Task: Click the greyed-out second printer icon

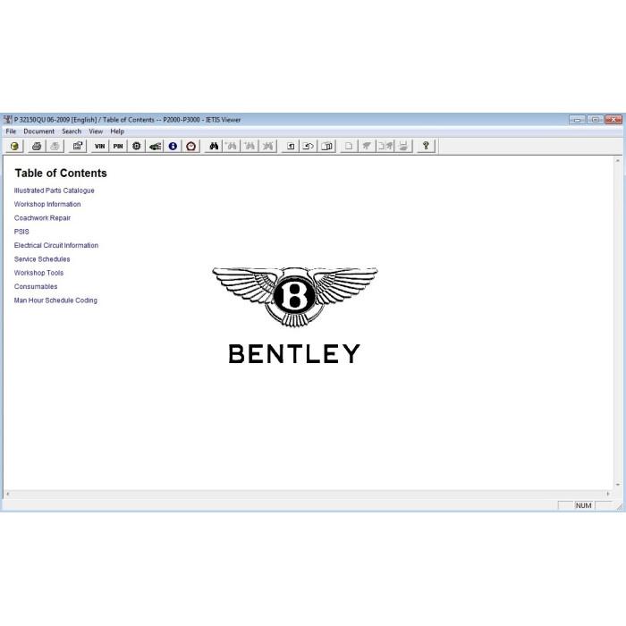Action: [x=55, y=146]
